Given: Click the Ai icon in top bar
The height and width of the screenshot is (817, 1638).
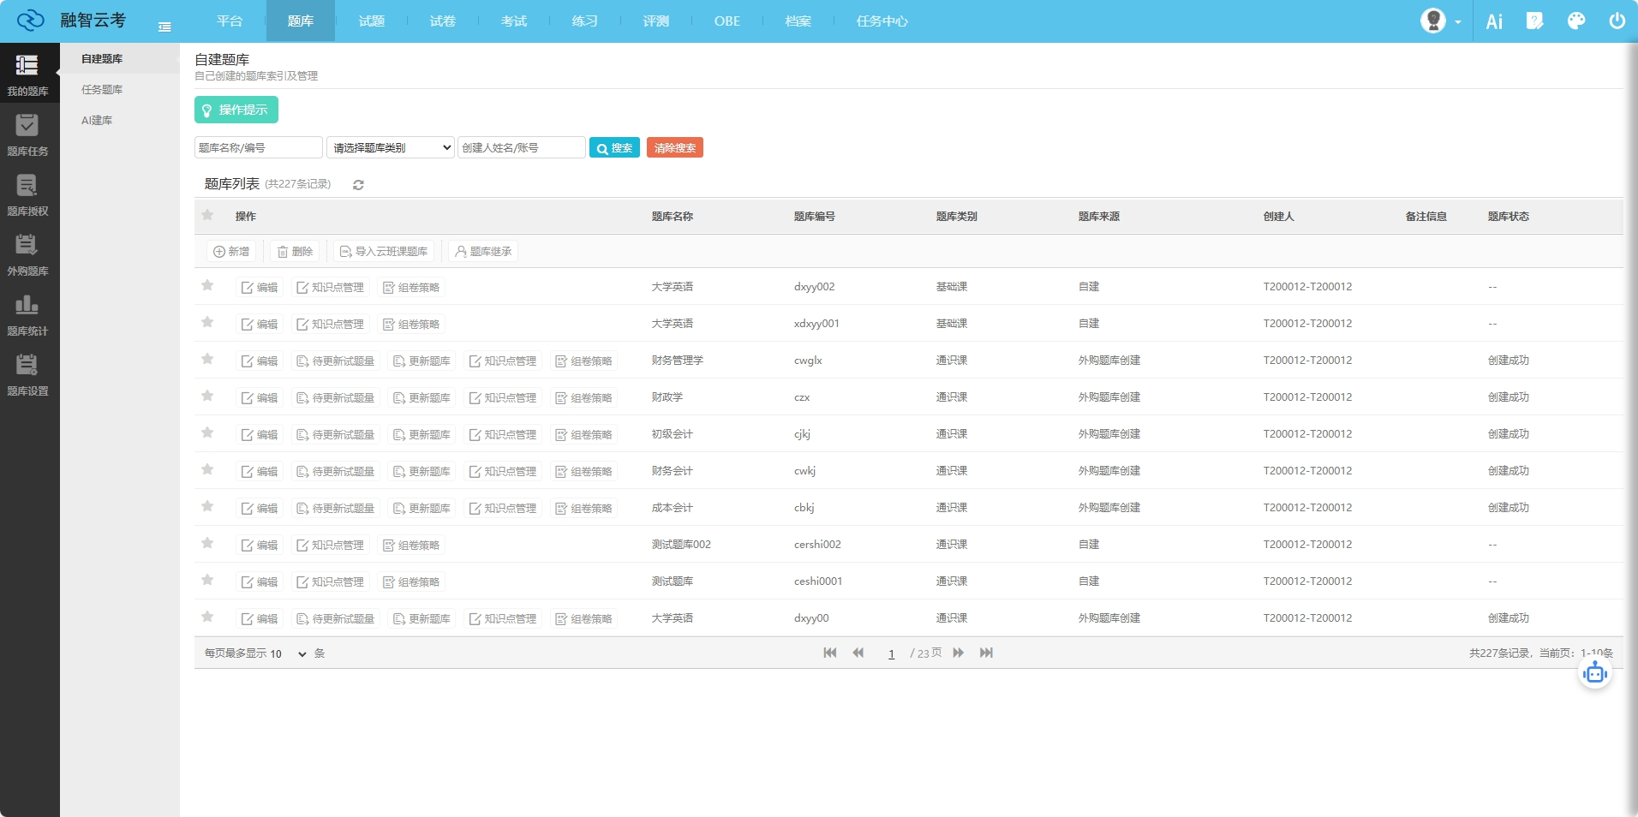Looking at the screenshot, I should tap(1494, 21).
